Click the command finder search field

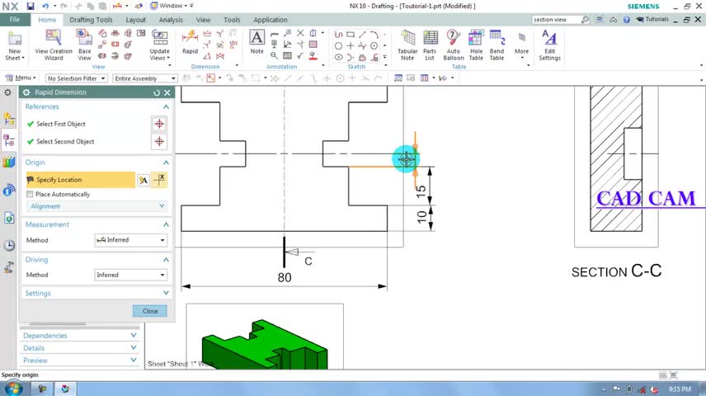pos(556,19)
